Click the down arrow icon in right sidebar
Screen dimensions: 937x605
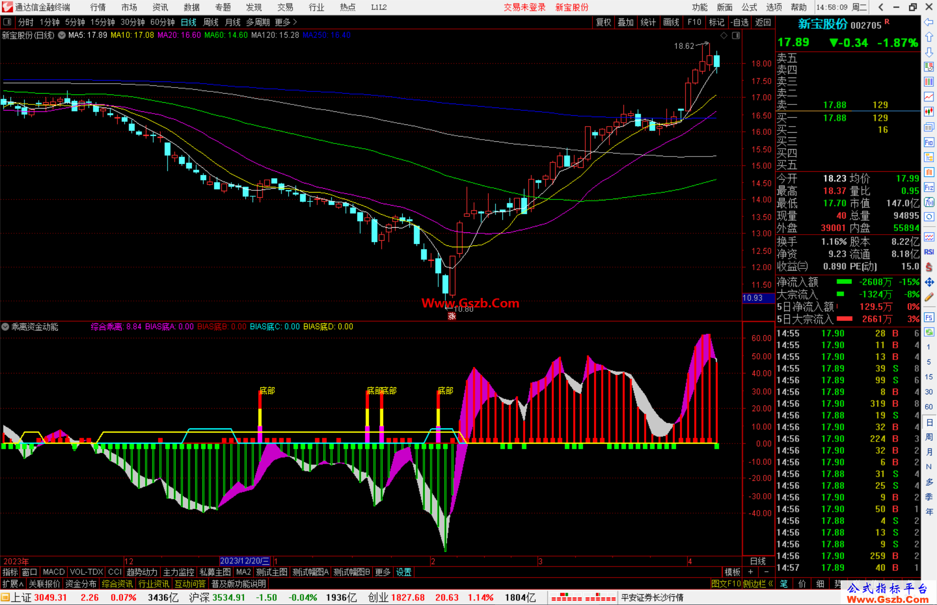[929, 52]
